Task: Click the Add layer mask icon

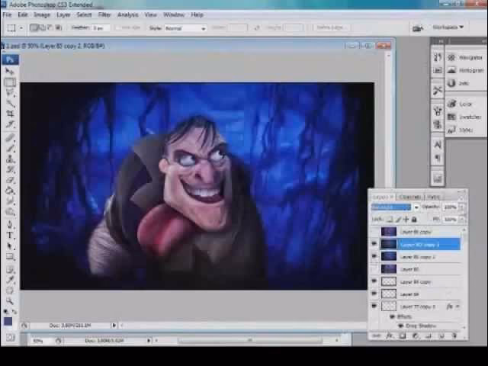Action: 403,335
